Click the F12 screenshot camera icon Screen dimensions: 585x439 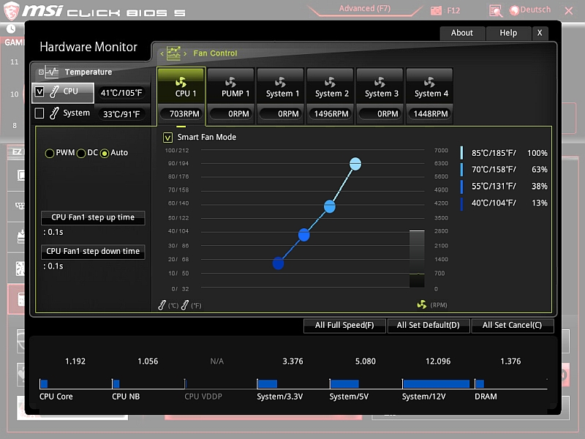(436, 10)
